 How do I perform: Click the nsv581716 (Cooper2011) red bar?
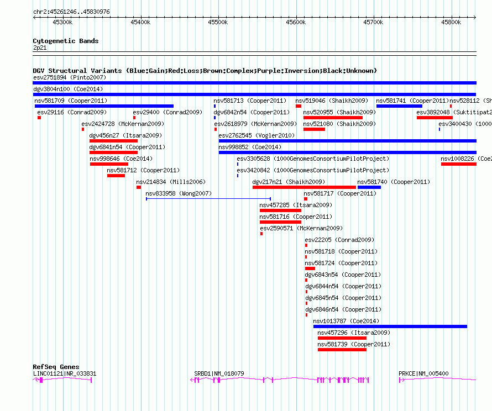tap(280, 222)
